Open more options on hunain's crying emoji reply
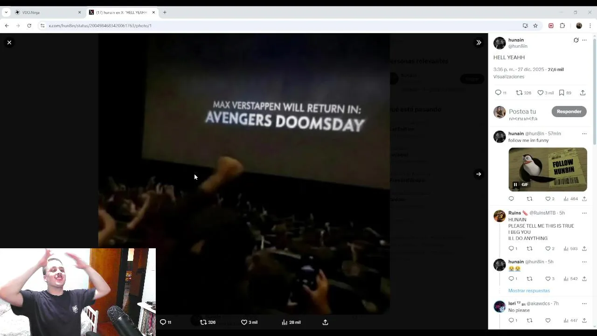The image size is (597, 336). point(584,262)
